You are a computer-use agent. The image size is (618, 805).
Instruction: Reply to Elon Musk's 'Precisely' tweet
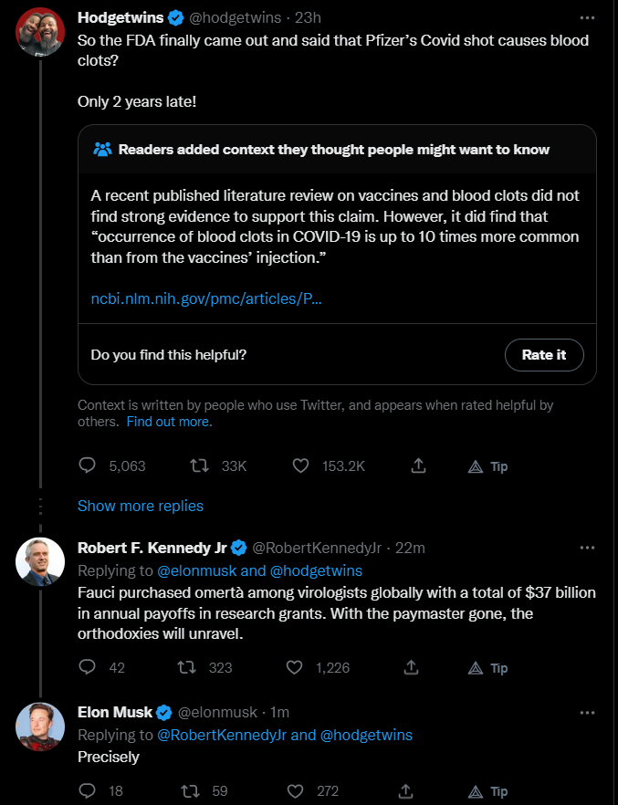point(88,790)
